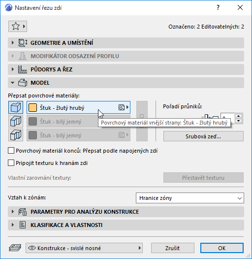Viewport: 252px width, 259px height.
Task: Check Pripojit texturu k hranám zdi
Action: click(11, 163)
